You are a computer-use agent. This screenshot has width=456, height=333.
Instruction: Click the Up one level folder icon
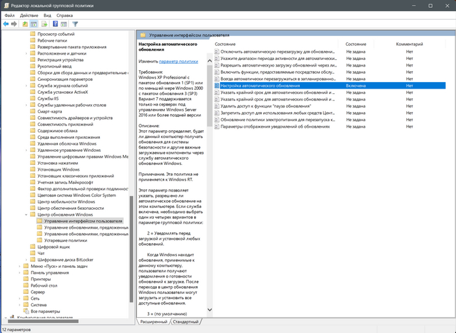(25, 24)
